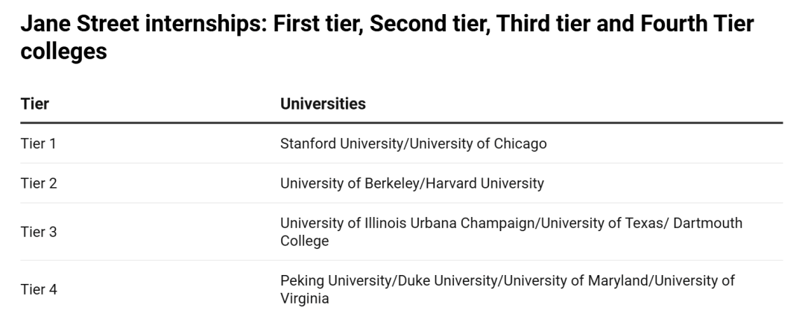Click the Jane Street internships table title
The image size is (805, 331).
387,37
